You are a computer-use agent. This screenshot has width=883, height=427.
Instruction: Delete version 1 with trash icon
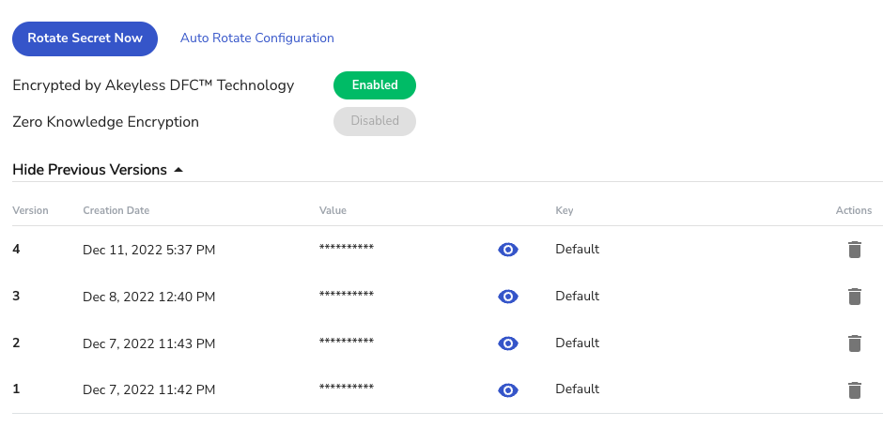pyautogui.click(x=854, y=390)
